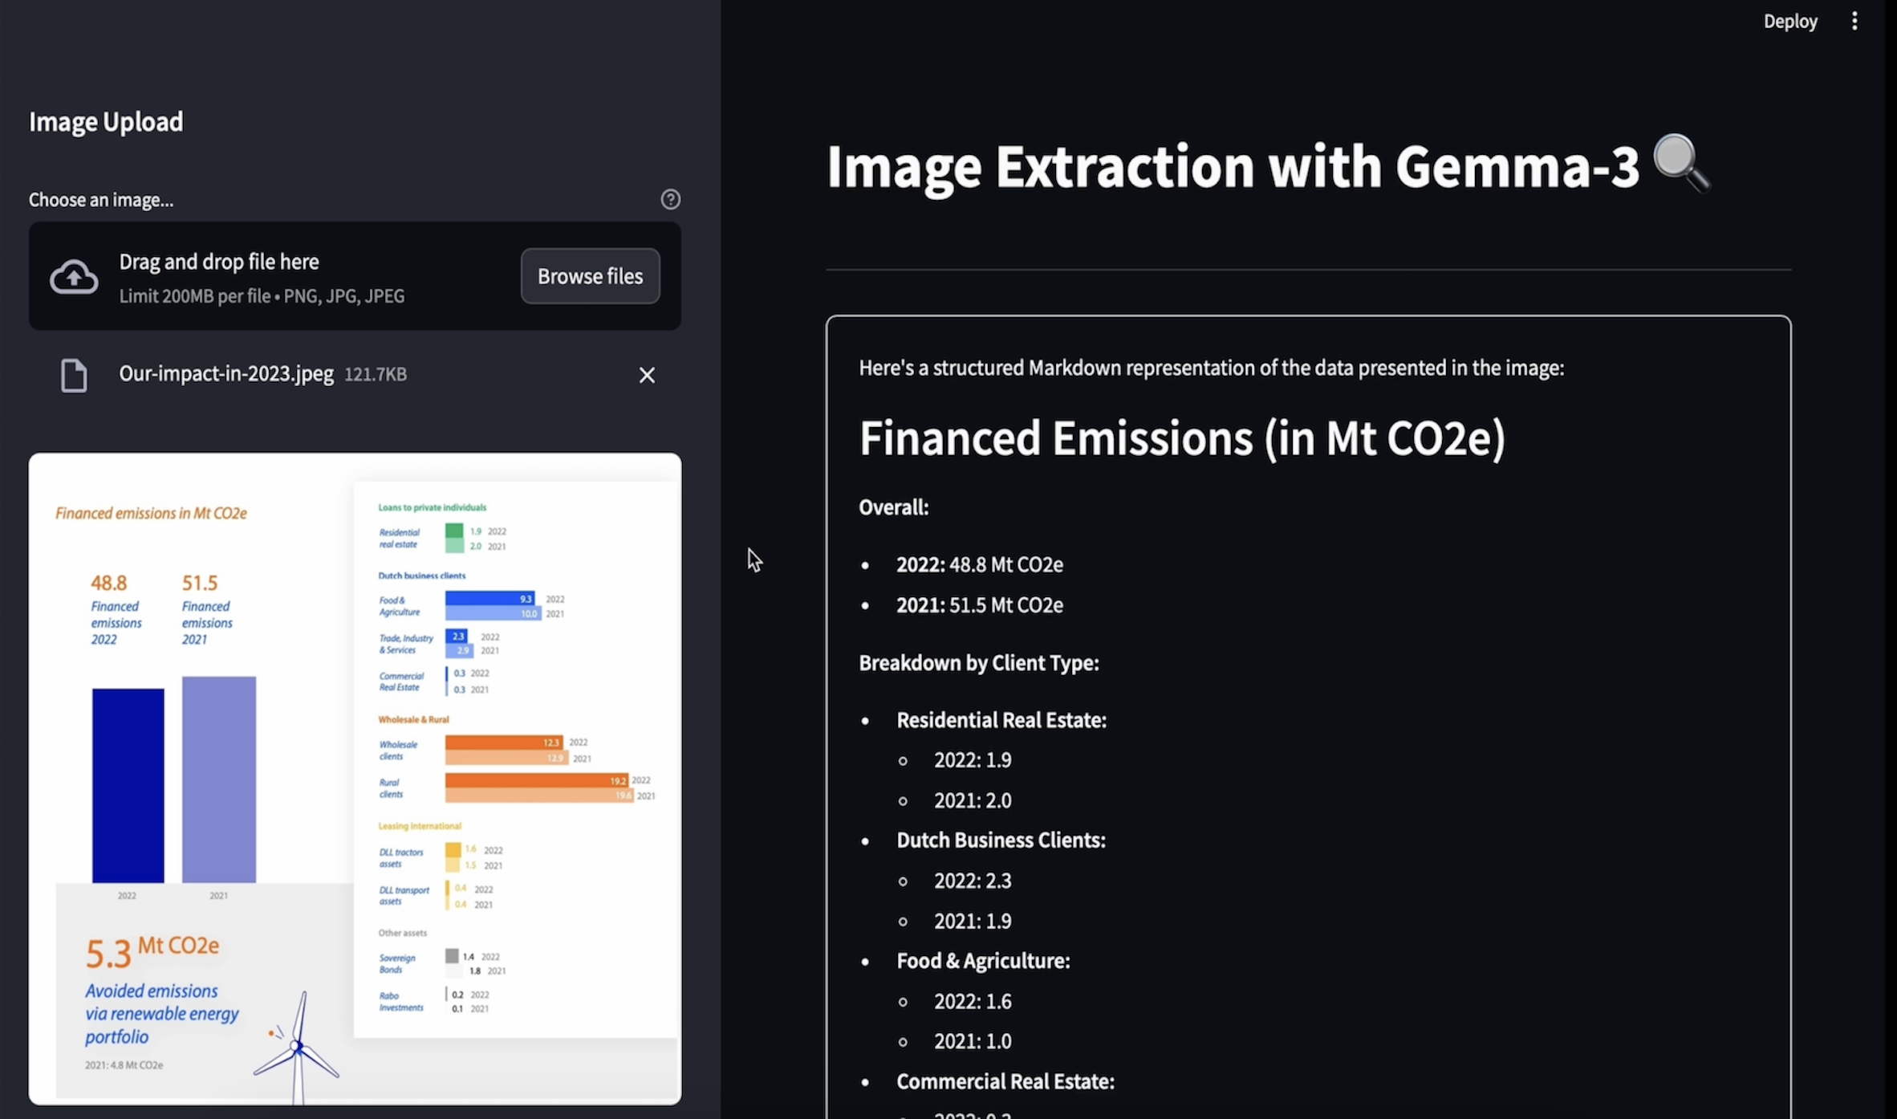This screenshot has width=1897, height=1119.
Task: Click the Deploy button
Action: coord(1789,22)
